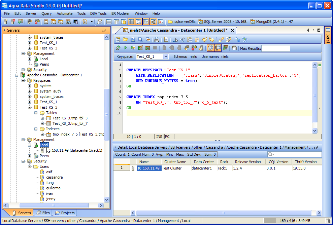Click the trash can icon in the status bar
The width and height of the screenshot is (333, 225).
328,221
